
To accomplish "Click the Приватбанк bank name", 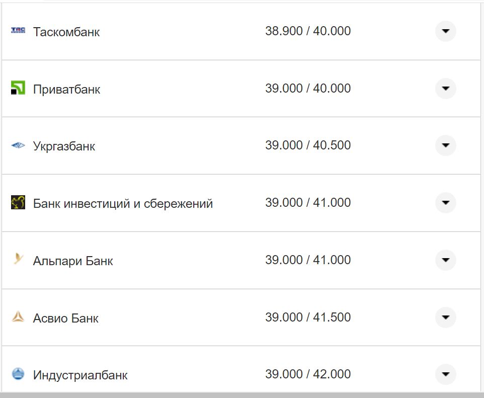I will (x=66, y=90).
